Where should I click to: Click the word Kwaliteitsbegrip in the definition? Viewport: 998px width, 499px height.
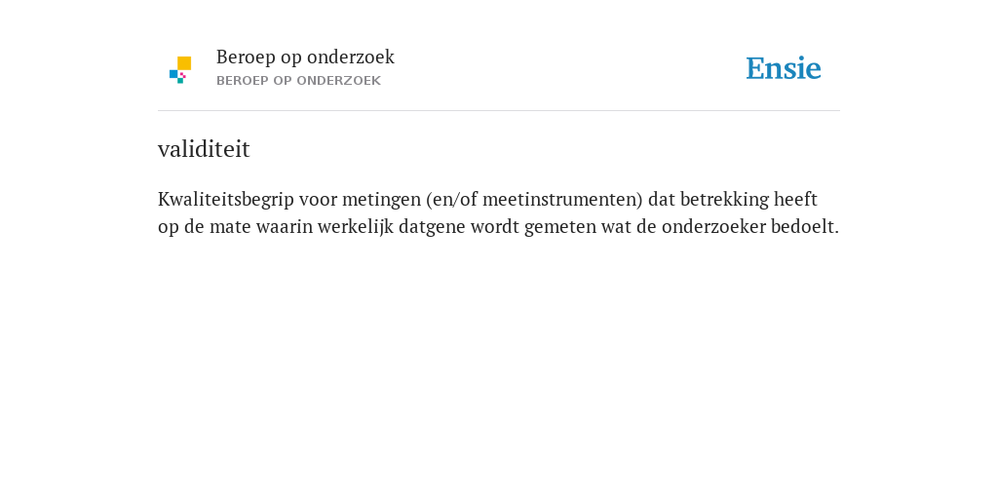tap(226, 200)
